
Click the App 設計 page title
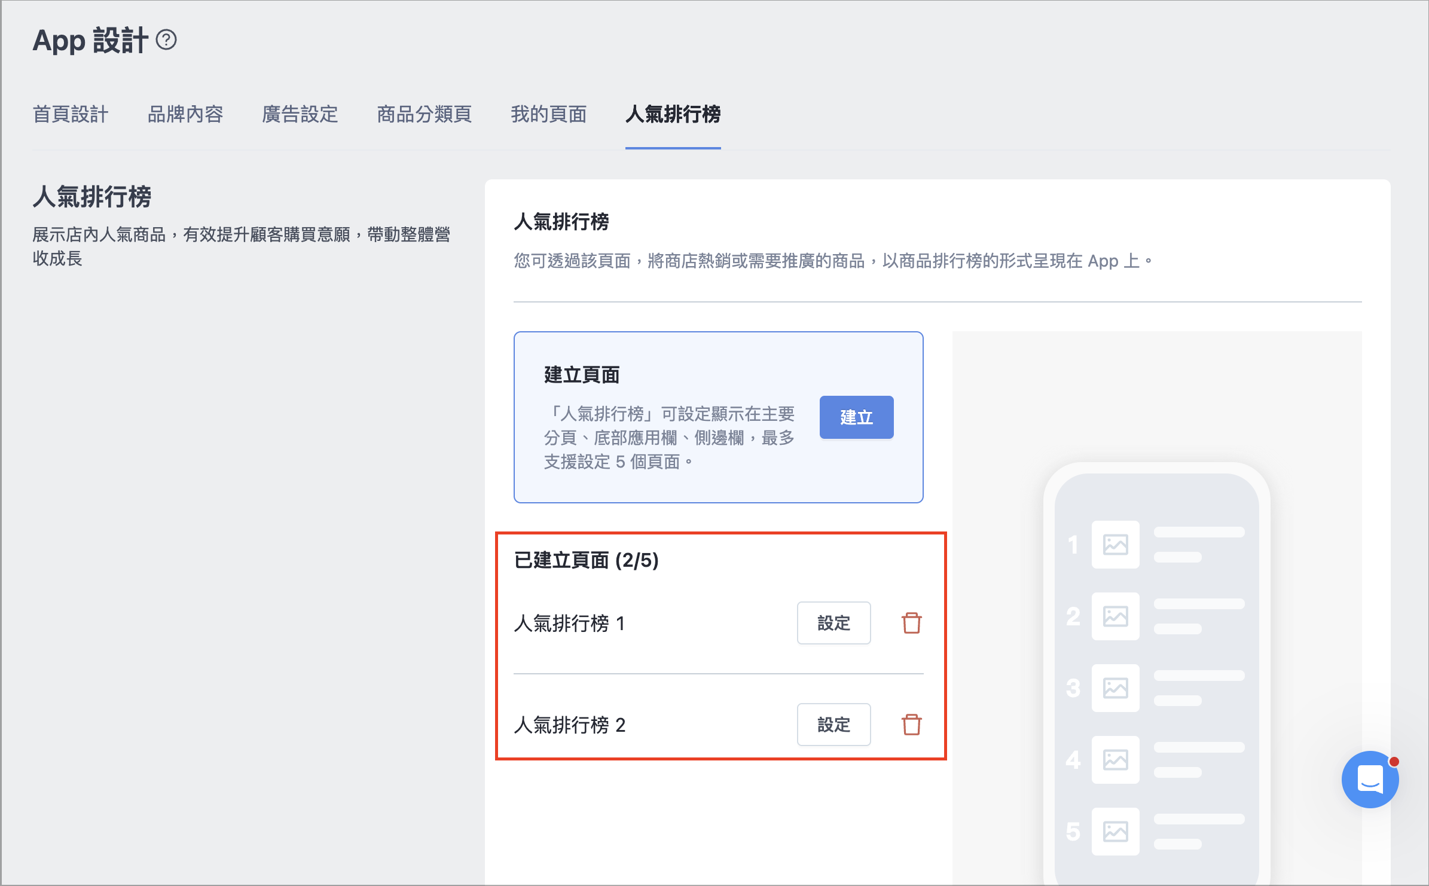[90, 41]
